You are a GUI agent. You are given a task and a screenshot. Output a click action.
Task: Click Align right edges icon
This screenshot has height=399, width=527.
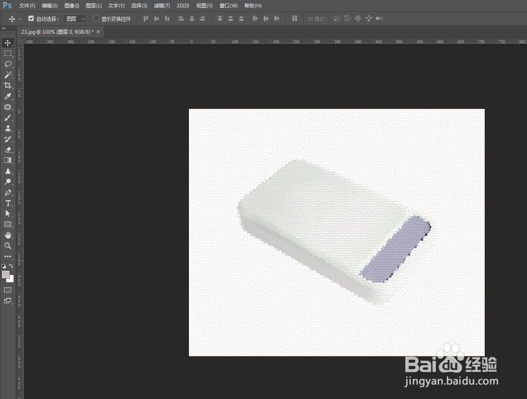[203, 18]
